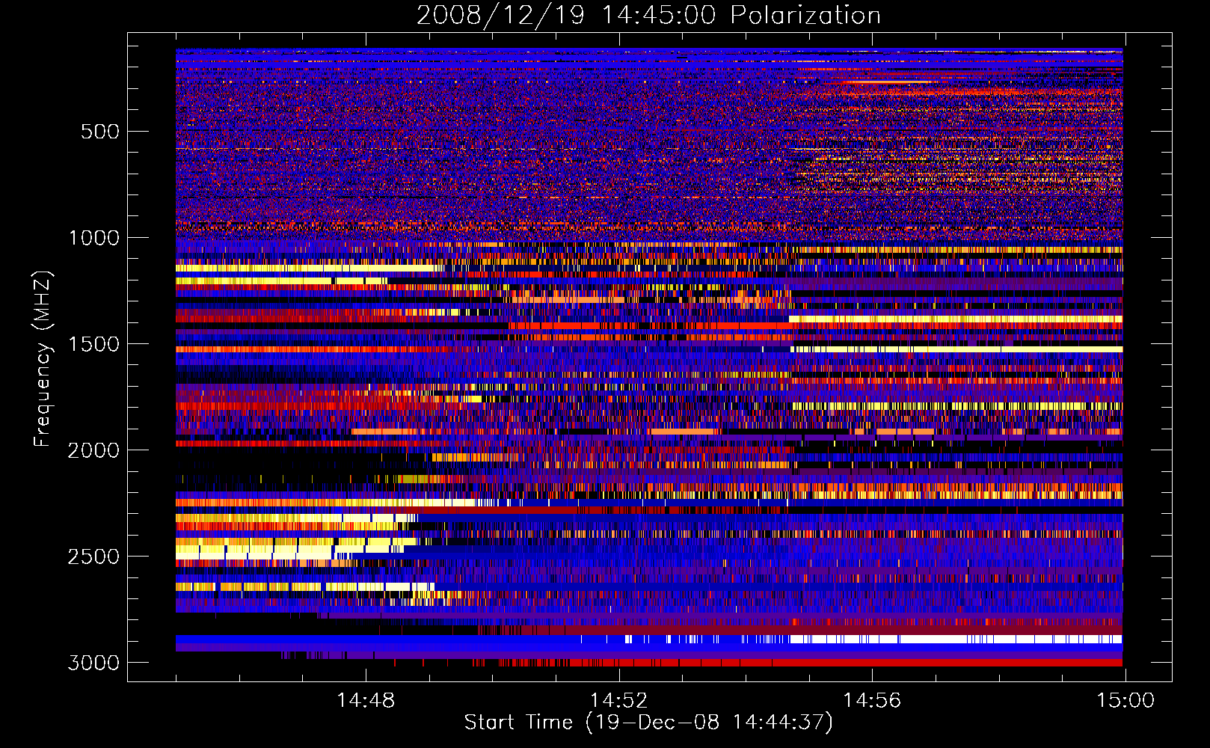
Task: Click the 14:52 time tick label
Action: click(618, 701)
